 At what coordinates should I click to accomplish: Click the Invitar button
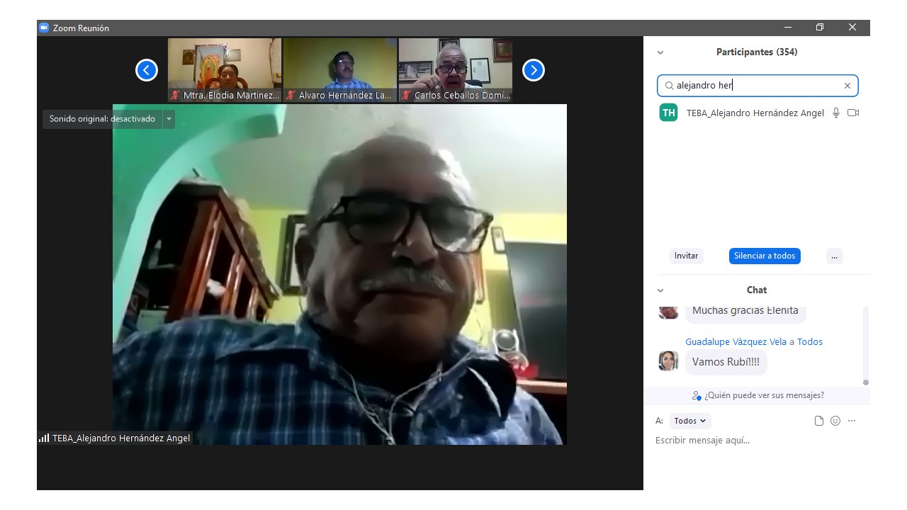pyautogui.click(x=686, y=256)
